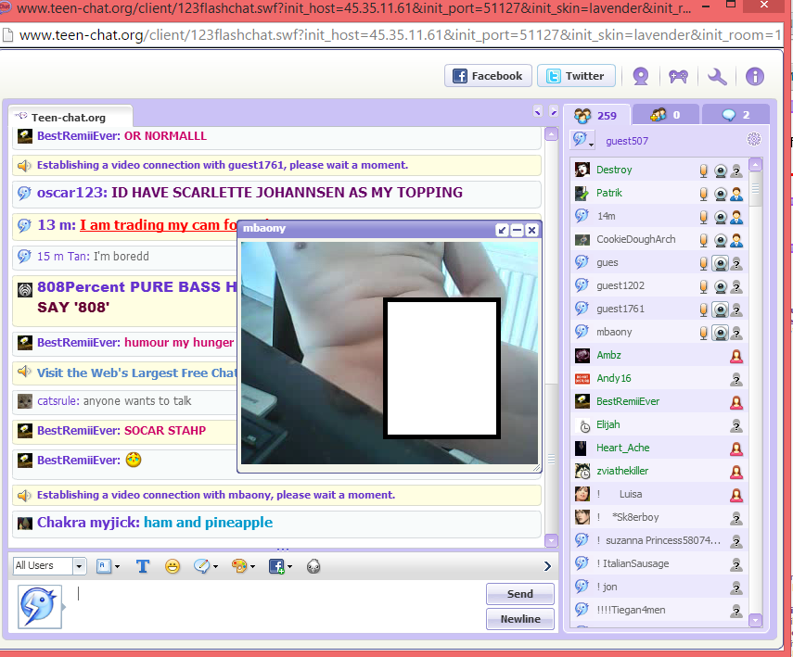Click the bird avatar beside message box
The image size is (793, 657).
coord(40,607)
